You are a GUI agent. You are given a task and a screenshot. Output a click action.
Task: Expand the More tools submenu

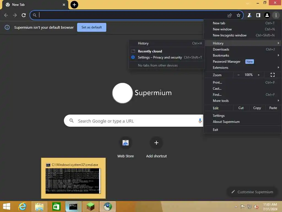pos(243,101)
